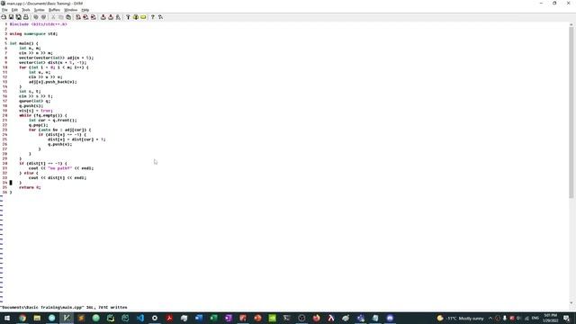Click the Build Tags toolbar icon

[136, 17]
